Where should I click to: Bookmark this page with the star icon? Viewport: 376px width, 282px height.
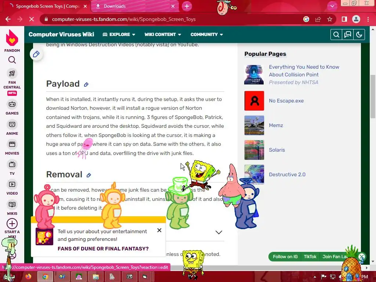click(x=330, y=19)
